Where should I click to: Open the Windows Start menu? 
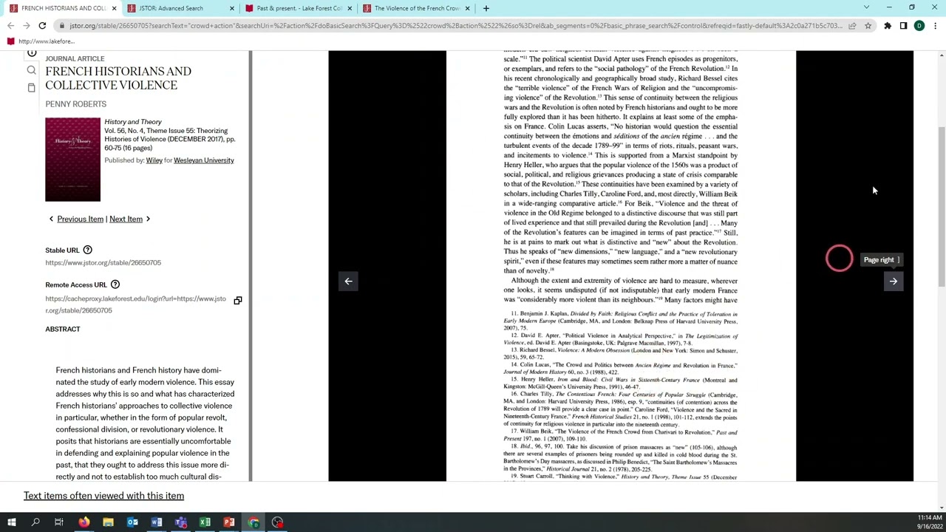coord(11,522)
